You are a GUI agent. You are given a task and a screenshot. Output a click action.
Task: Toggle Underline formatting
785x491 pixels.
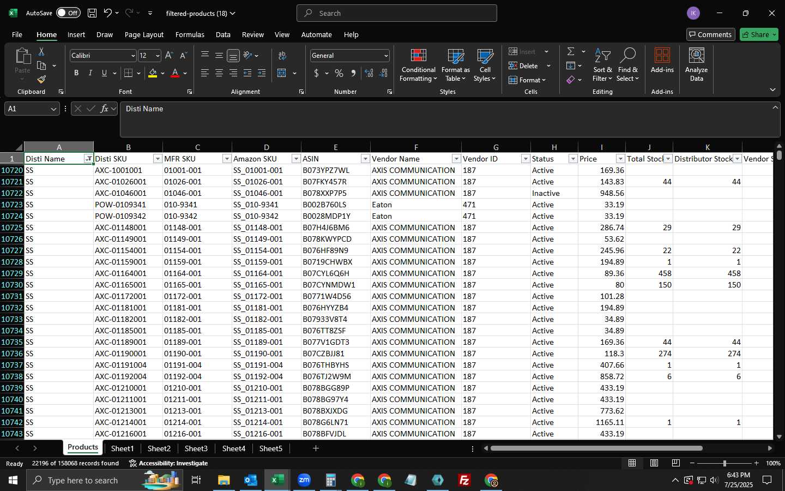[x=104, y=73]
